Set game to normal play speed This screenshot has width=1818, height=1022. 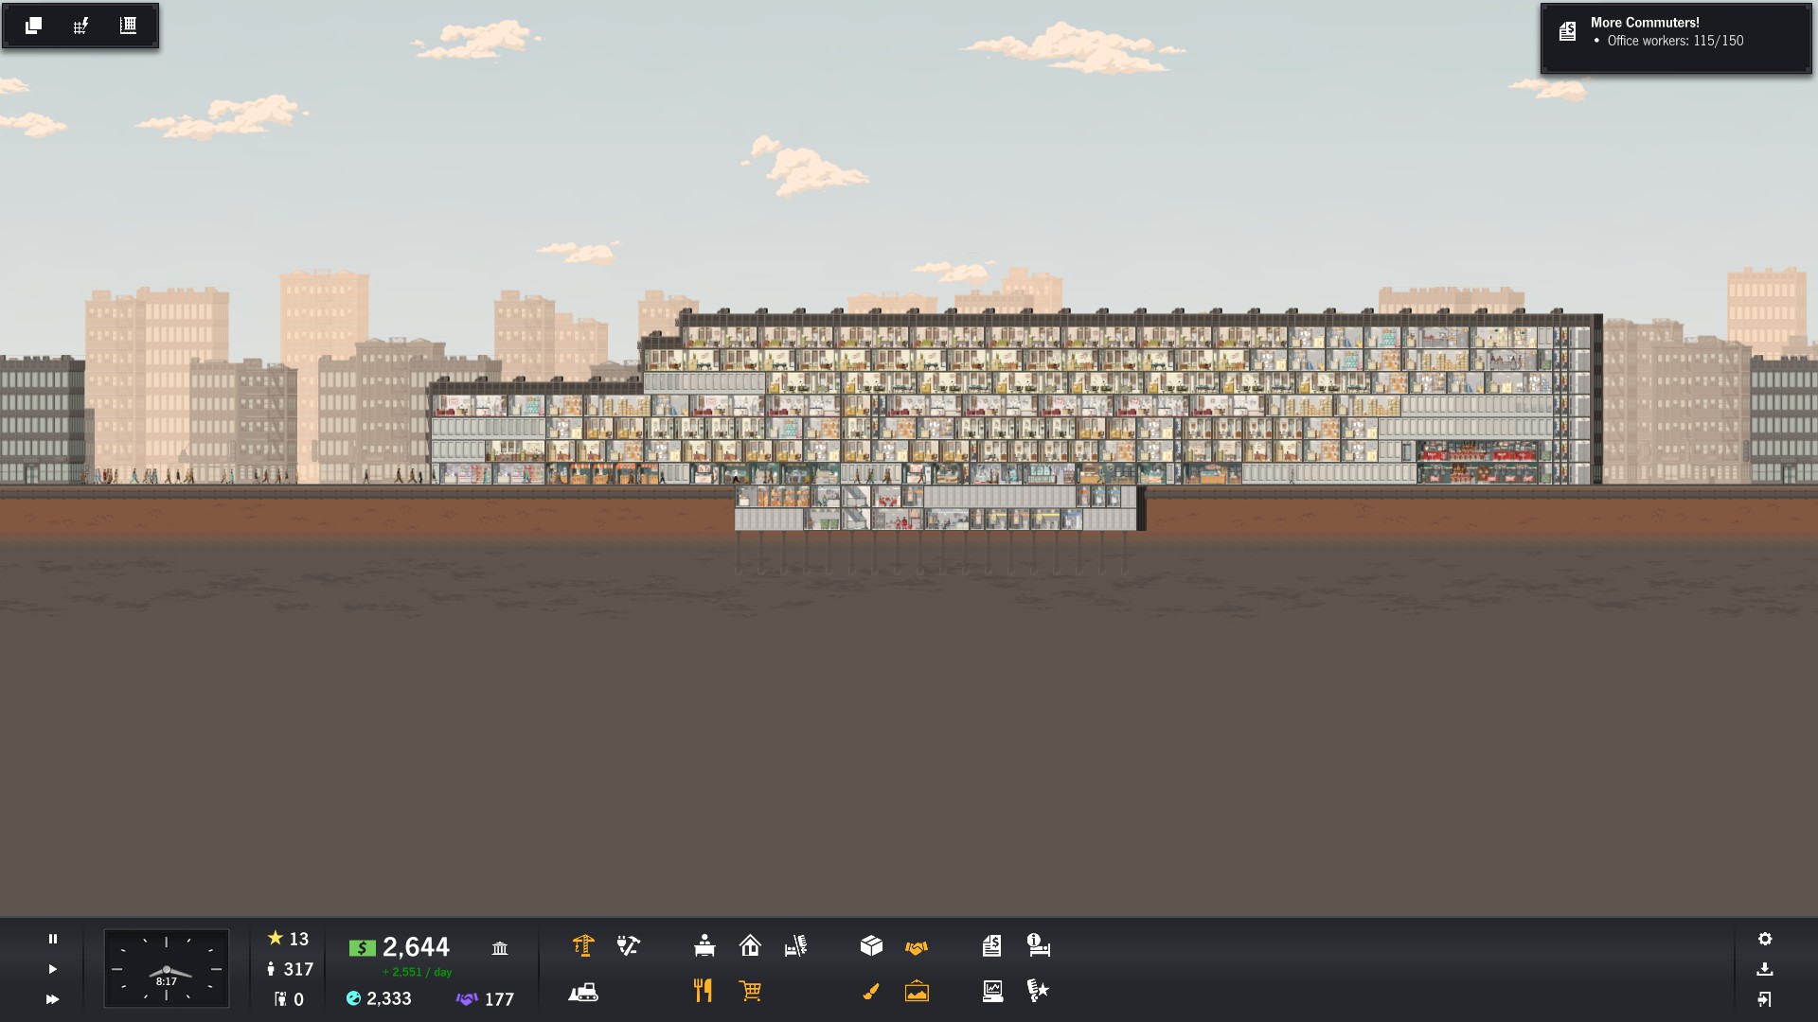click(53, 969)
